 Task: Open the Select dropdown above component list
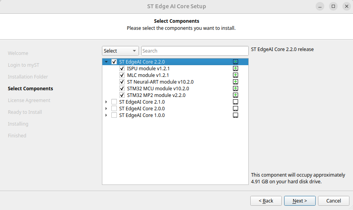point(120,51)
